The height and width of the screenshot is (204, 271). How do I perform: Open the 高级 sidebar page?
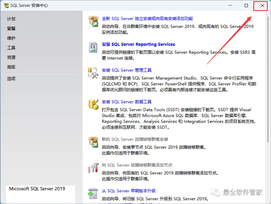point(11,67)
